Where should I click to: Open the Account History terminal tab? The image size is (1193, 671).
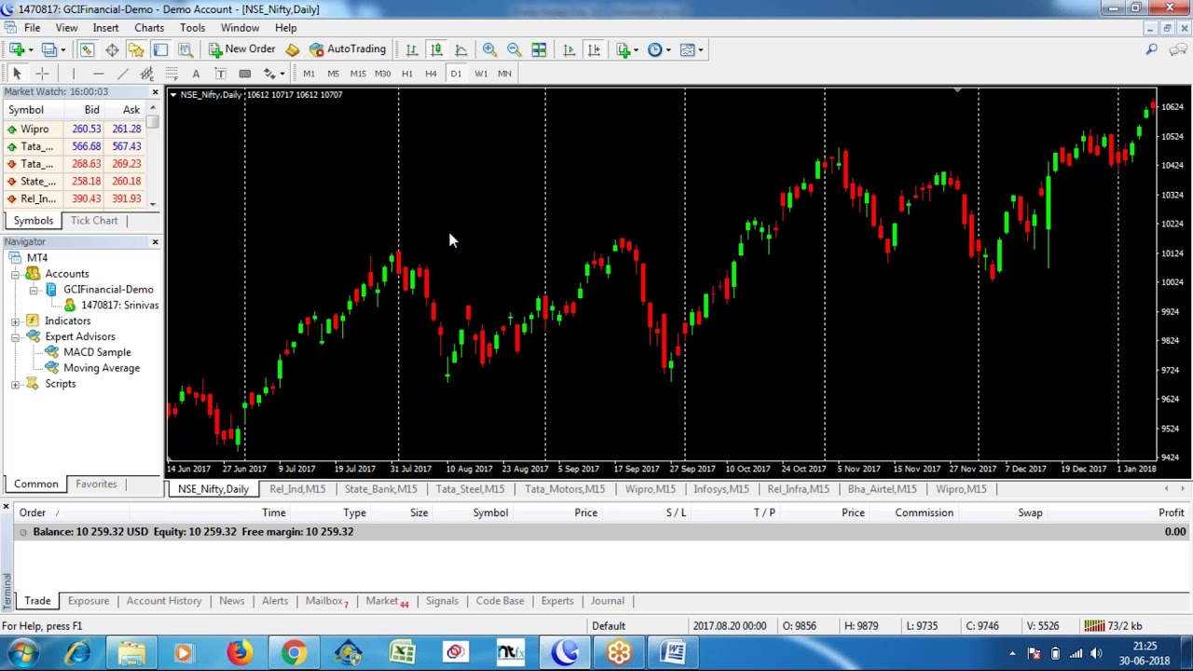click(x=164, y=601)
